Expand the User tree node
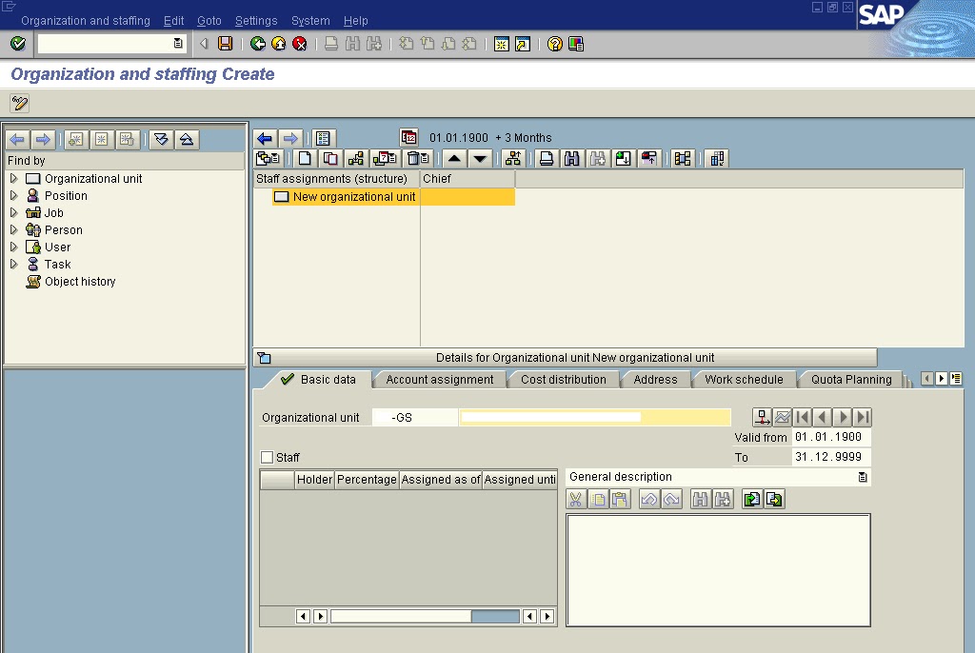975x653 pixels. 13,247
